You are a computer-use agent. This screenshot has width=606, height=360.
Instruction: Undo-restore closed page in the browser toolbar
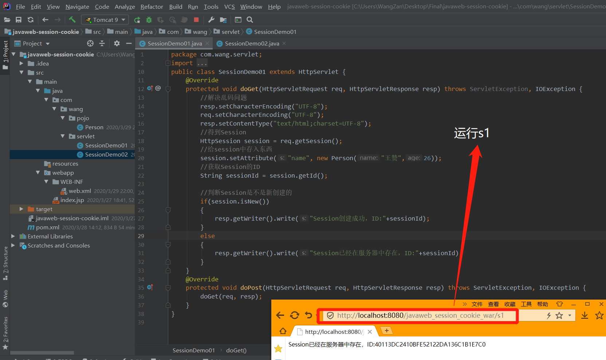308,315
